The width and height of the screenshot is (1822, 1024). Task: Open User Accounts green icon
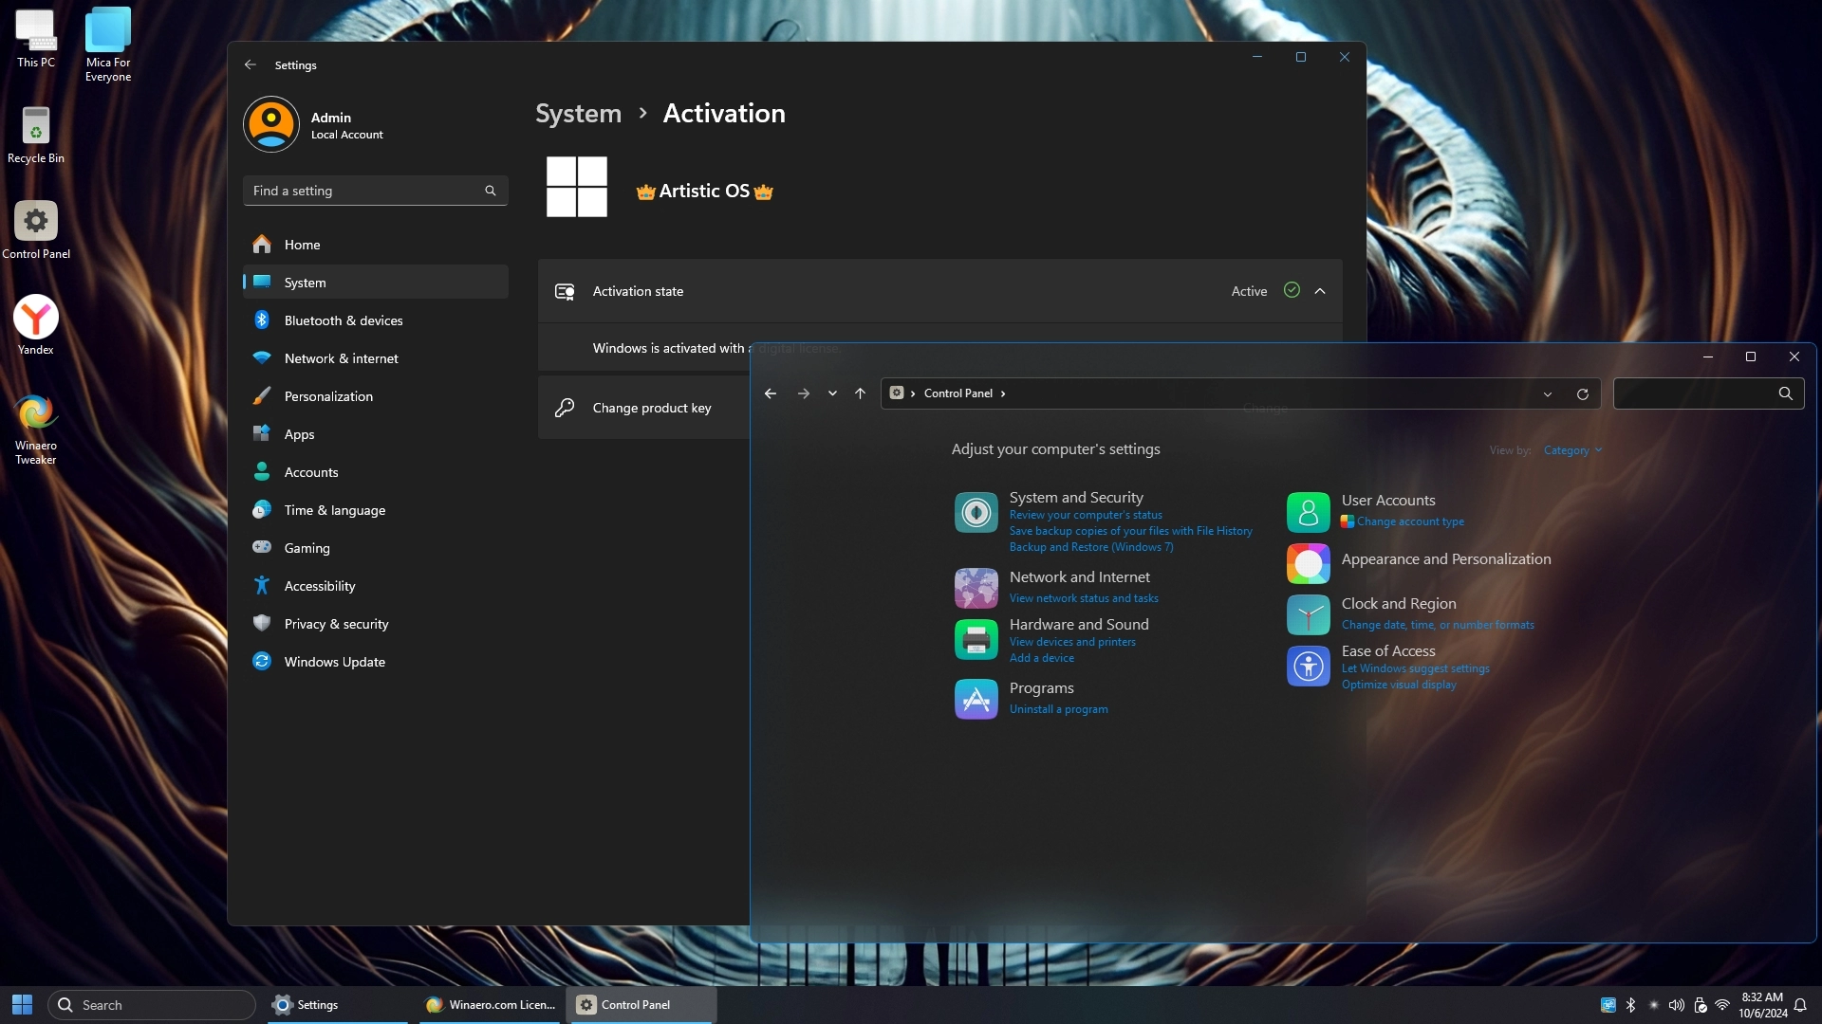point(1308,513)
